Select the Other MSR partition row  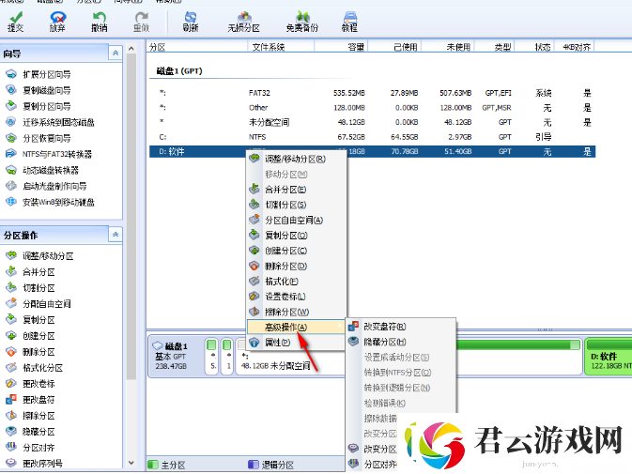373,108
